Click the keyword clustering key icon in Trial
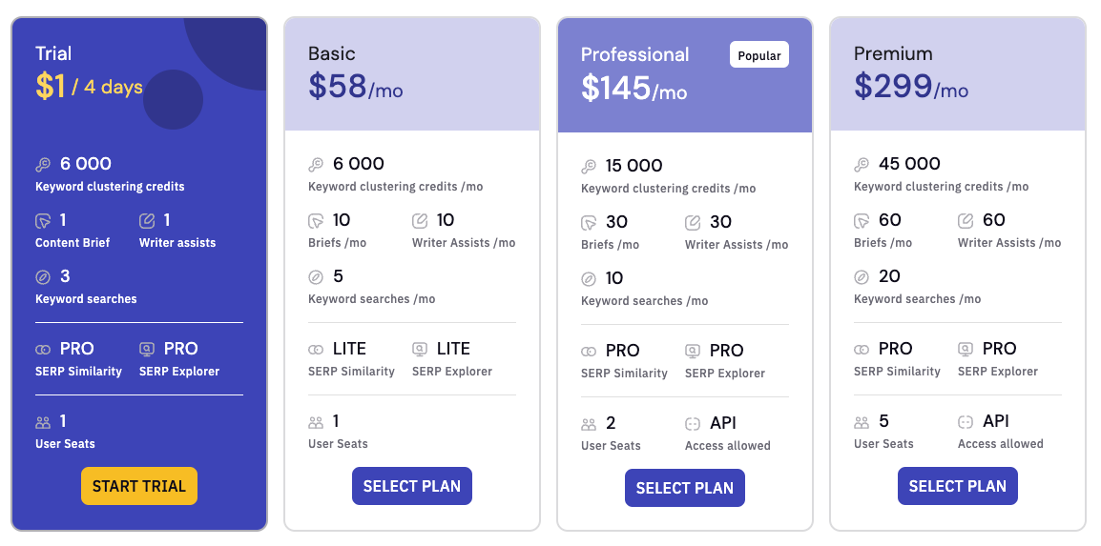 [x=43, y=165]
